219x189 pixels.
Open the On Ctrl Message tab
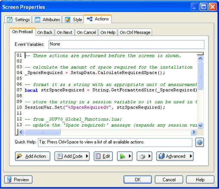coord(135,32)
